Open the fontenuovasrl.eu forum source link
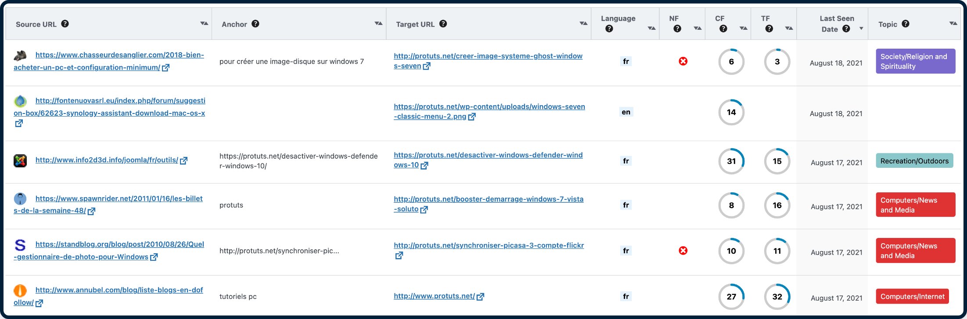This screenshot has height=319, width=967. pyautogui.click(x=109, y=107)
